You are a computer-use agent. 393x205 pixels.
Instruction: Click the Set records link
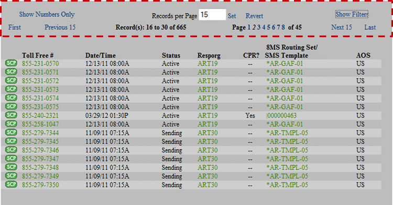(x=232, y=16)
